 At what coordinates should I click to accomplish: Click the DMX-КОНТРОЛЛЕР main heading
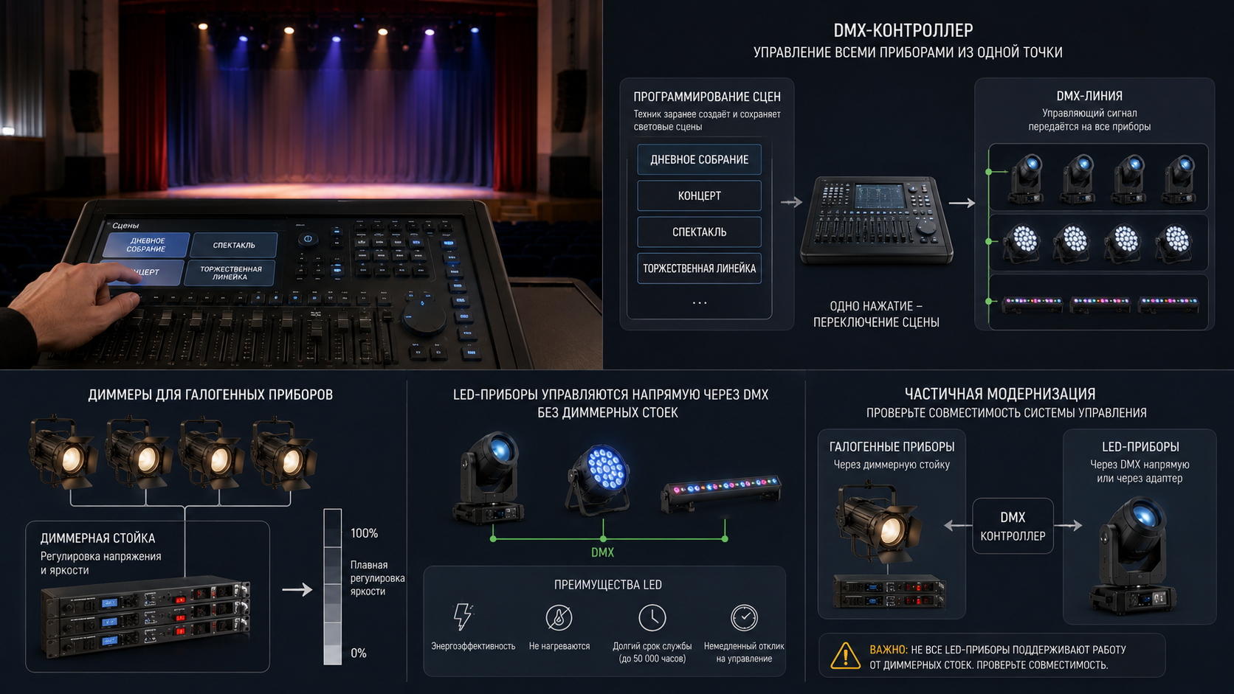(x=903, y=30)
